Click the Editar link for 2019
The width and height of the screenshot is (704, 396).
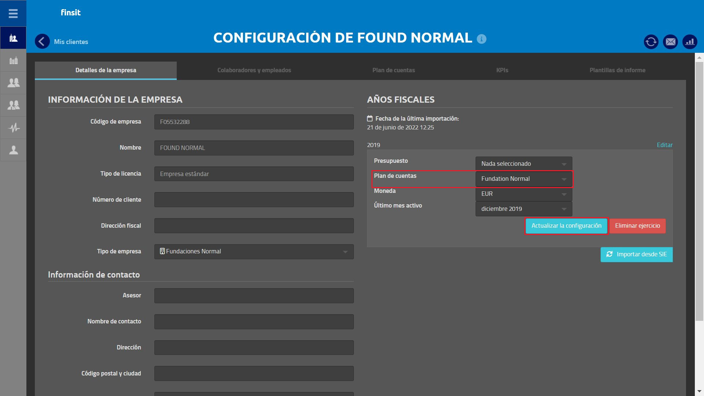[664, 145]
